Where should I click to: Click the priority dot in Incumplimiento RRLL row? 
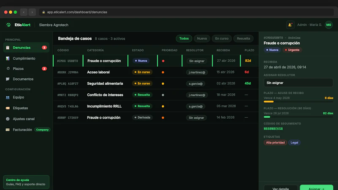point(163,106)
